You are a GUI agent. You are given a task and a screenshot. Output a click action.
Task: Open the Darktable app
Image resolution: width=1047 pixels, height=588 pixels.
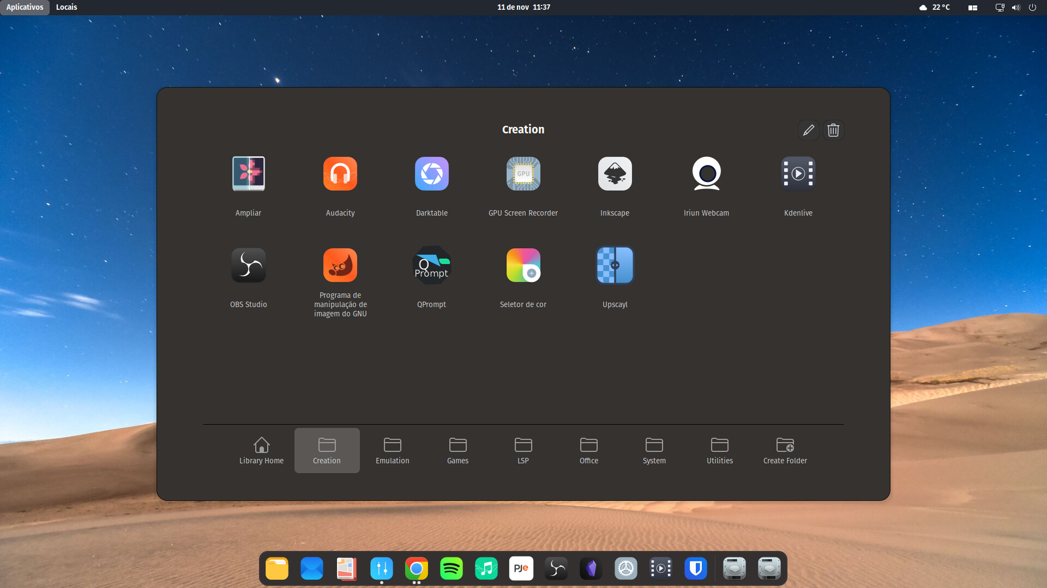(431, 174)
